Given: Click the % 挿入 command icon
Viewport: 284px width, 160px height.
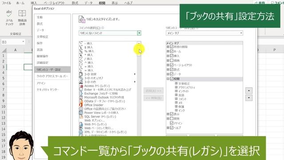Looking at the screenshot, I should [x=81, y=51].
